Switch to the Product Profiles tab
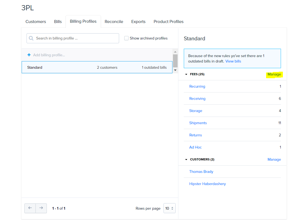 [x=168, y=22]
